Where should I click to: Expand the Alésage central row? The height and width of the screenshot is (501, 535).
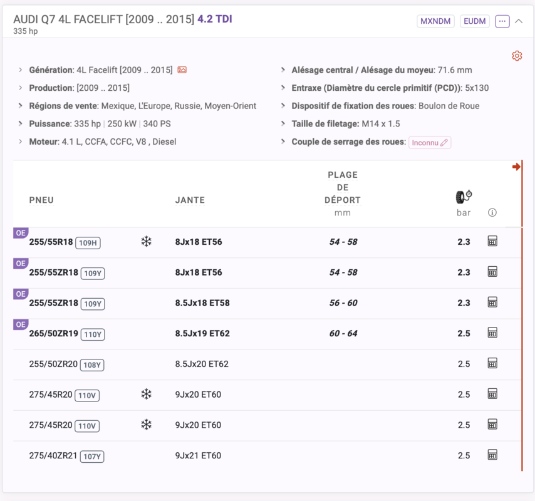283,70
